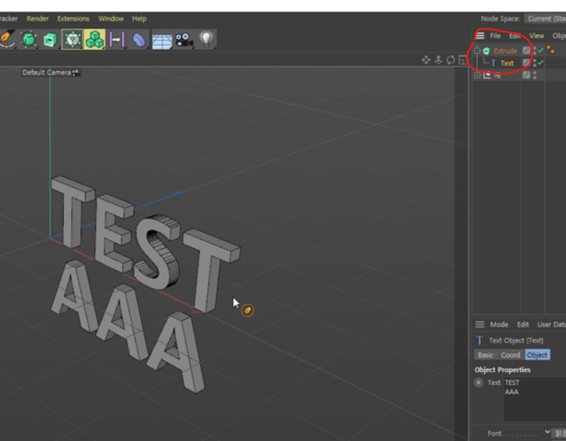Add a Floor environment object

click(x=161, y=40)
